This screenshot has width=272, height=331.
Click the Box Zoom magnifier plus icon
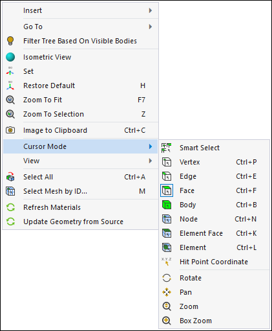(x=167, y=321)
